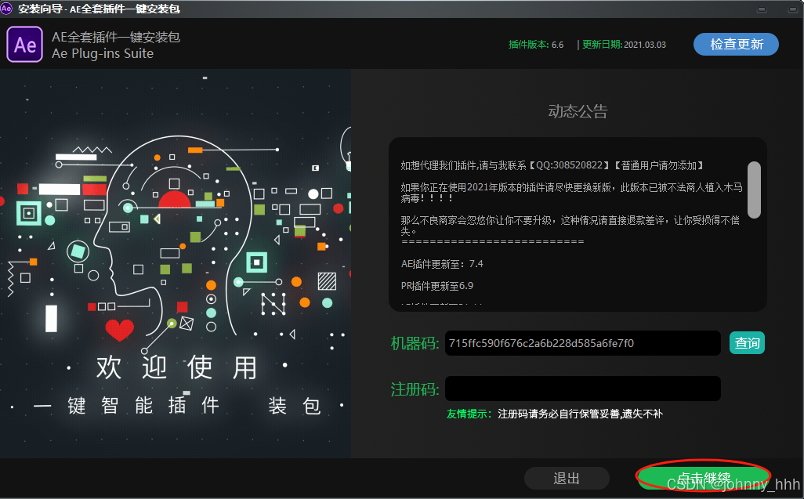Click the AE全套插件一键安装包 header title
The width and height of the screenshot is (804, 499).
point(116,37)
